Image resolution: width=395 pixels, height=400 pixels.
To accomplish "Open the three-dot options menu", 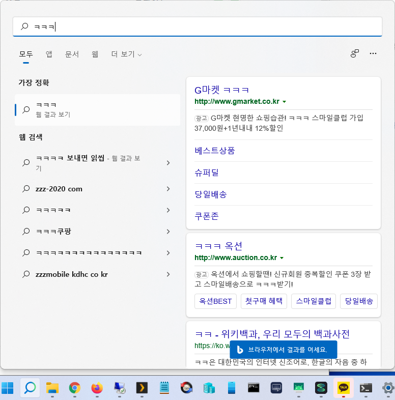I will 373,53.
